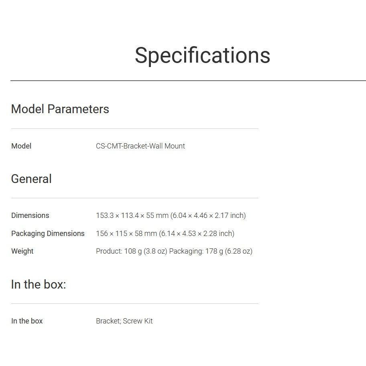Click the (6.04 × 4.46 × 2.17 inch) text
The image size is (366, 366).
[x=208, y=216]
